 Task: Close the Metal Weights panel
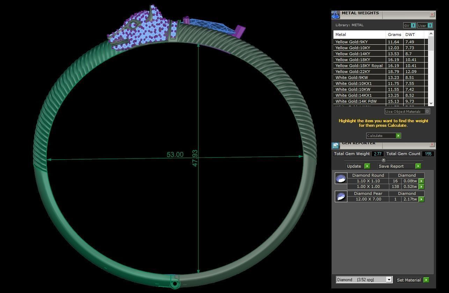(x=432, y=15)
